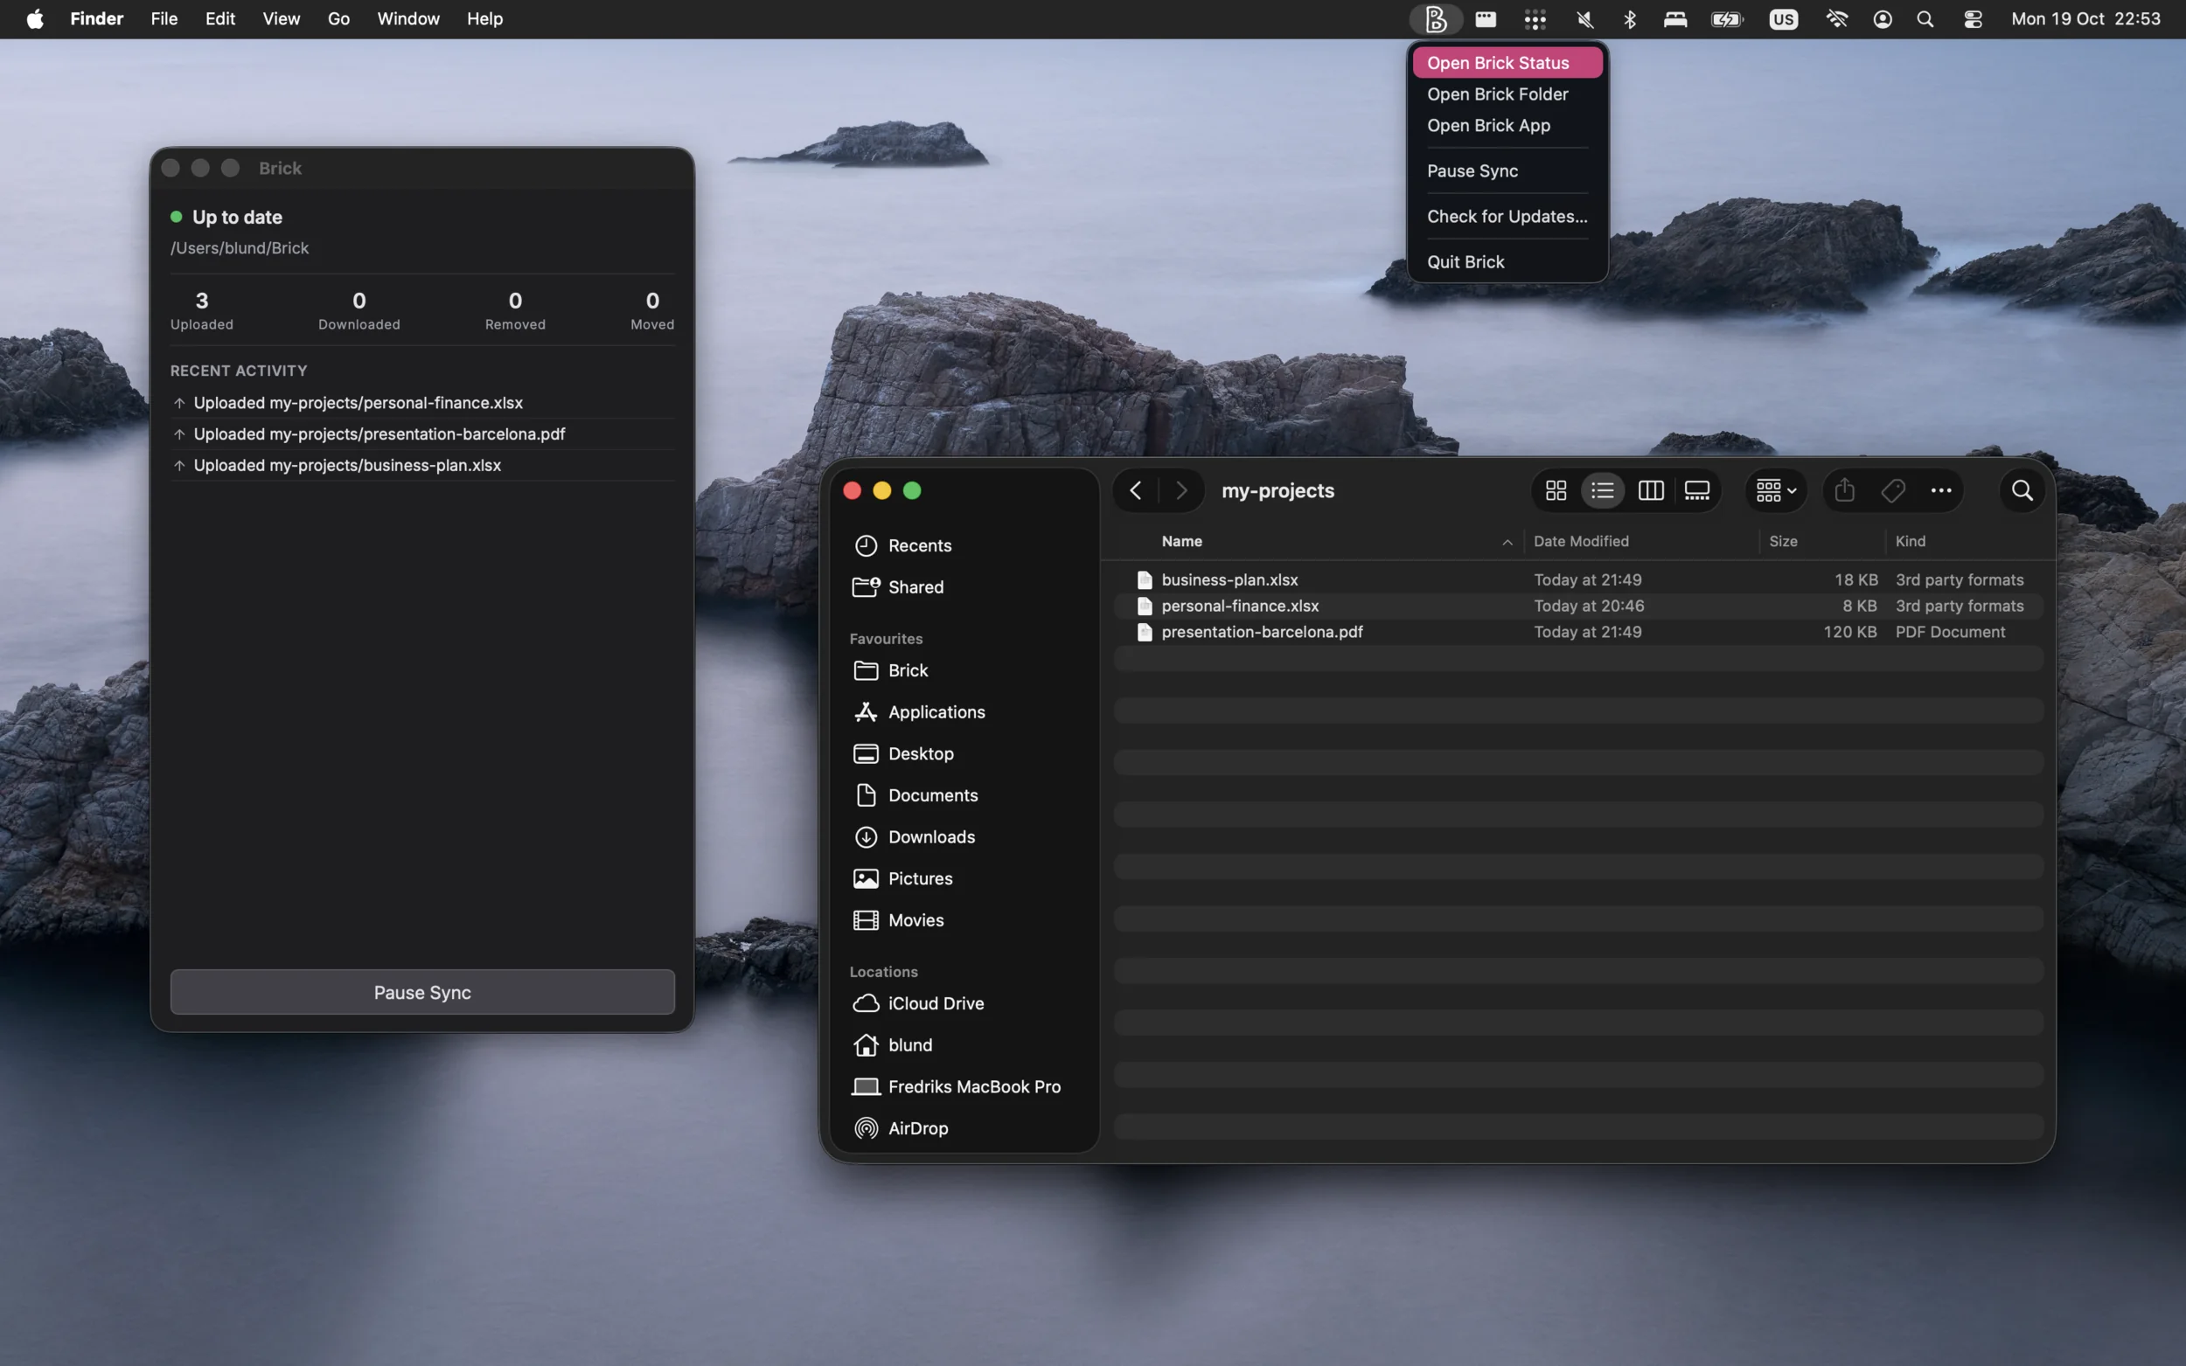Image resolution: width=2186 pixels, height=1366 pixels.
Task: Click the Finder window search icon
Action: [x=2022, y=490]
